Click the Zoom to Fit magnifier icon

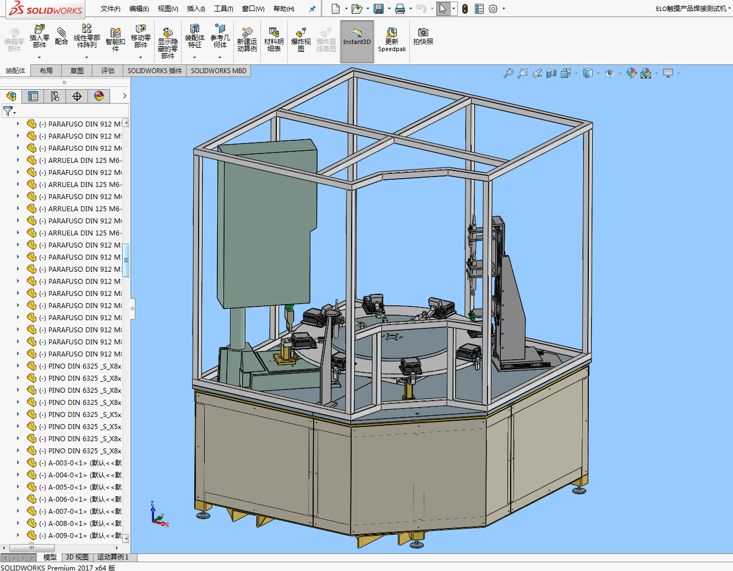point(508,73)
